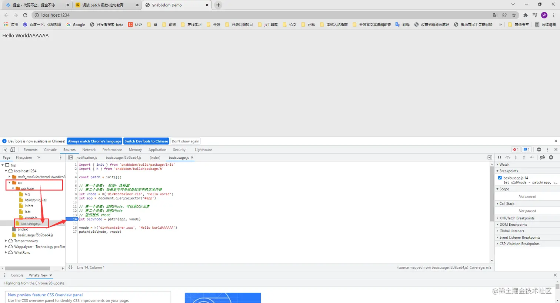The image size is (560, 303).
Task: Open the Chrome profile avatar
Action: tap(544, 15)
